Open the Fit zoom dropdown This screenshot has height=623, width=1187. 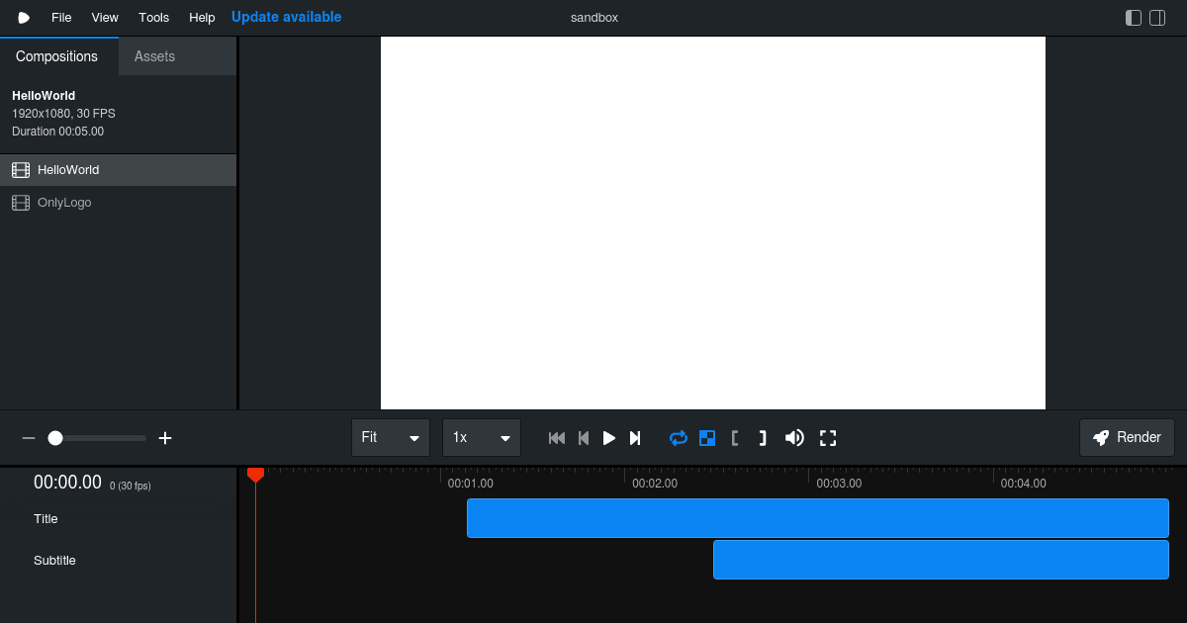391,437
